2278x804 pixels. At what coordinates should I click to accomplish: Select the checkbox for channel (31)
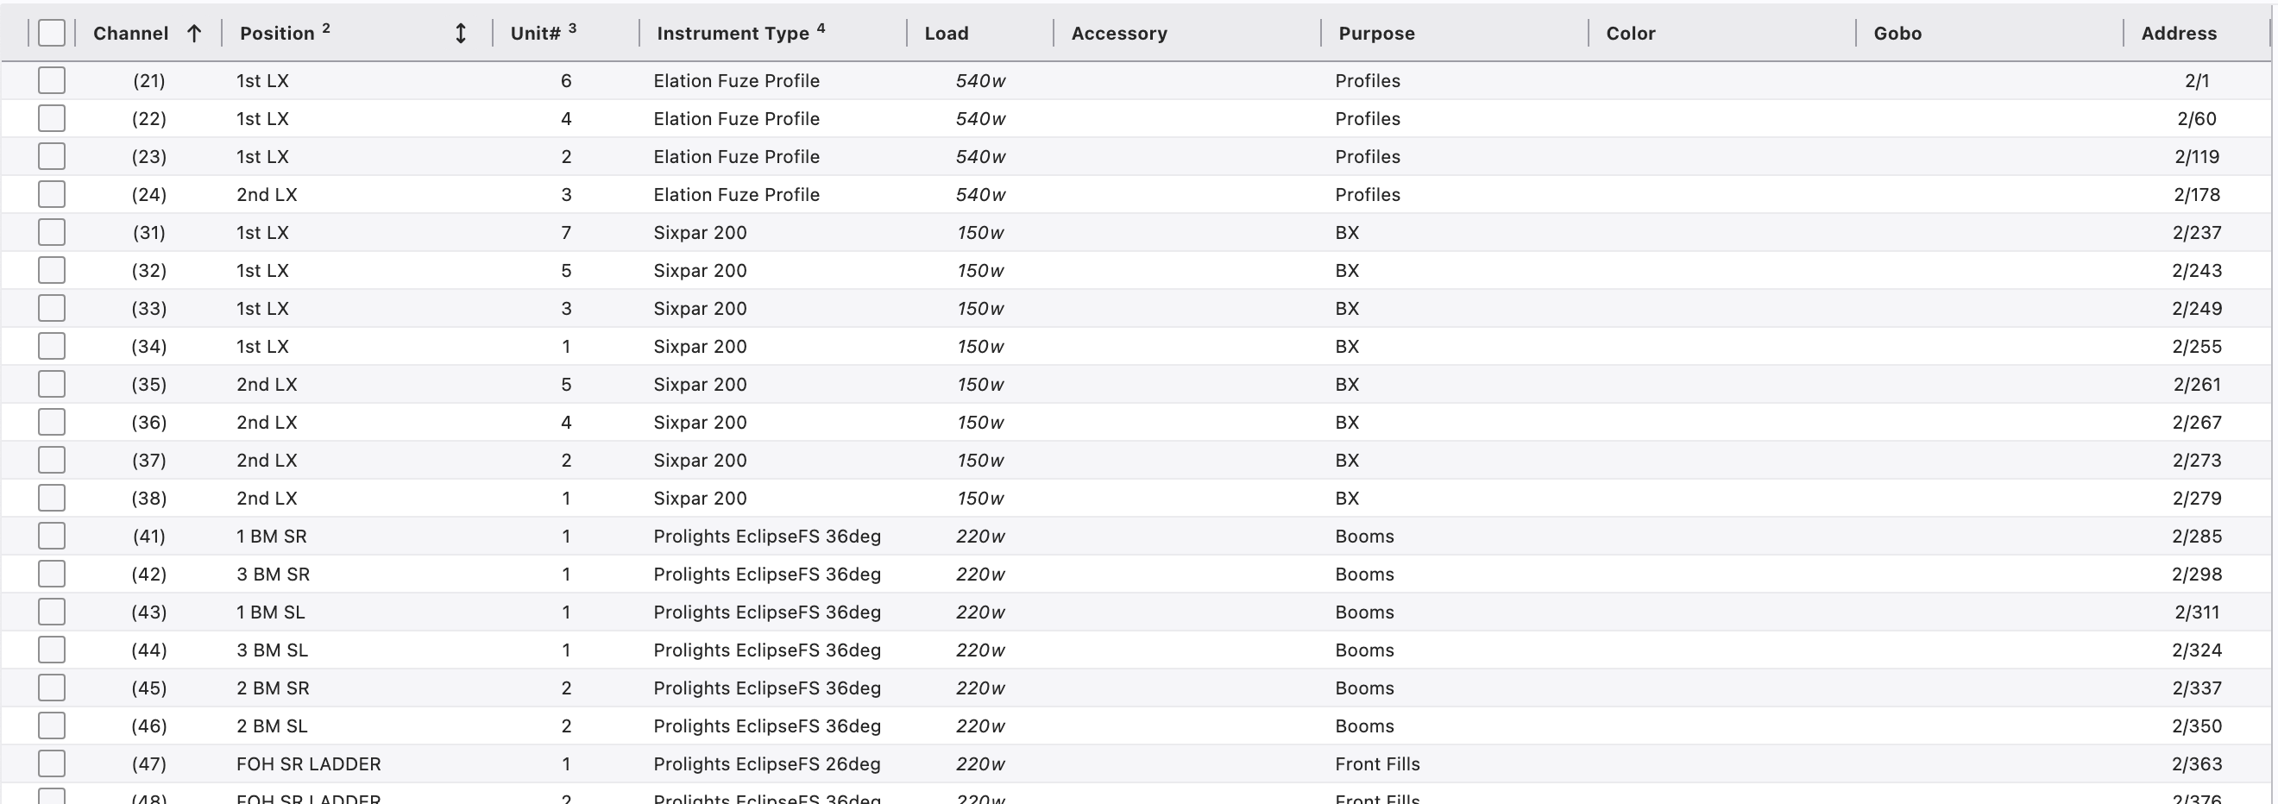pyautogui.click(x=51, y=233)
